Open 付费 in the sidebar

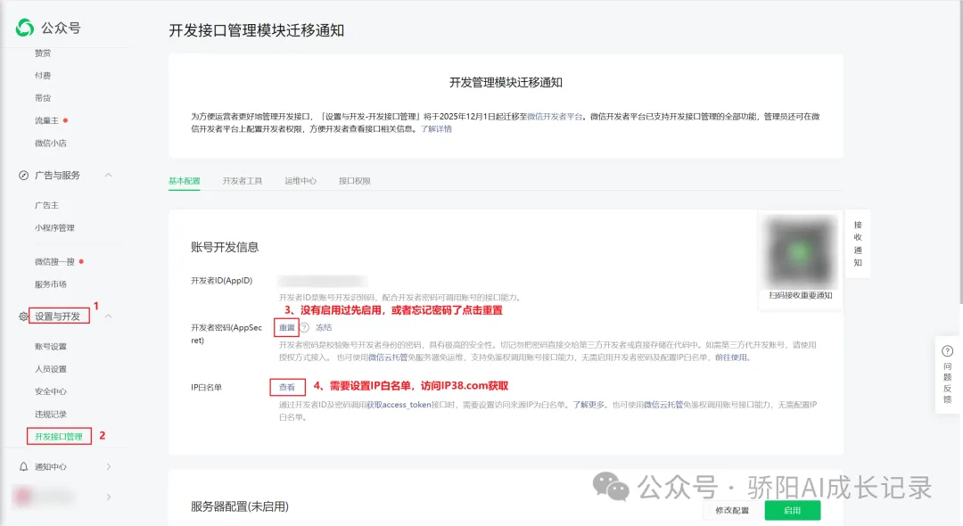pyautogui.click(x=43, y=76)
